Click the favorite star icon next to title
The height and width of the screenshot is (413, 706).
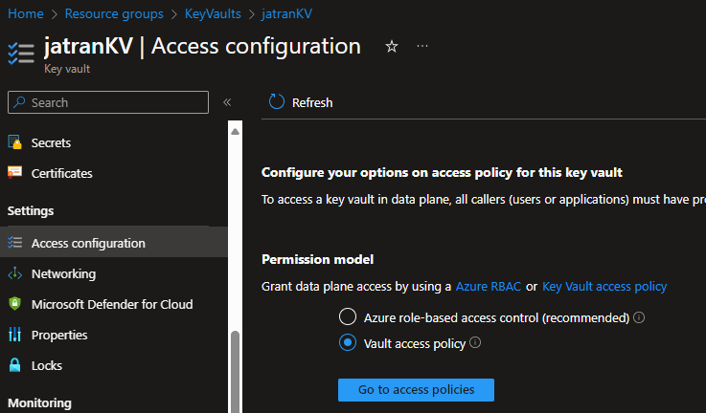(x=392, y=46)
